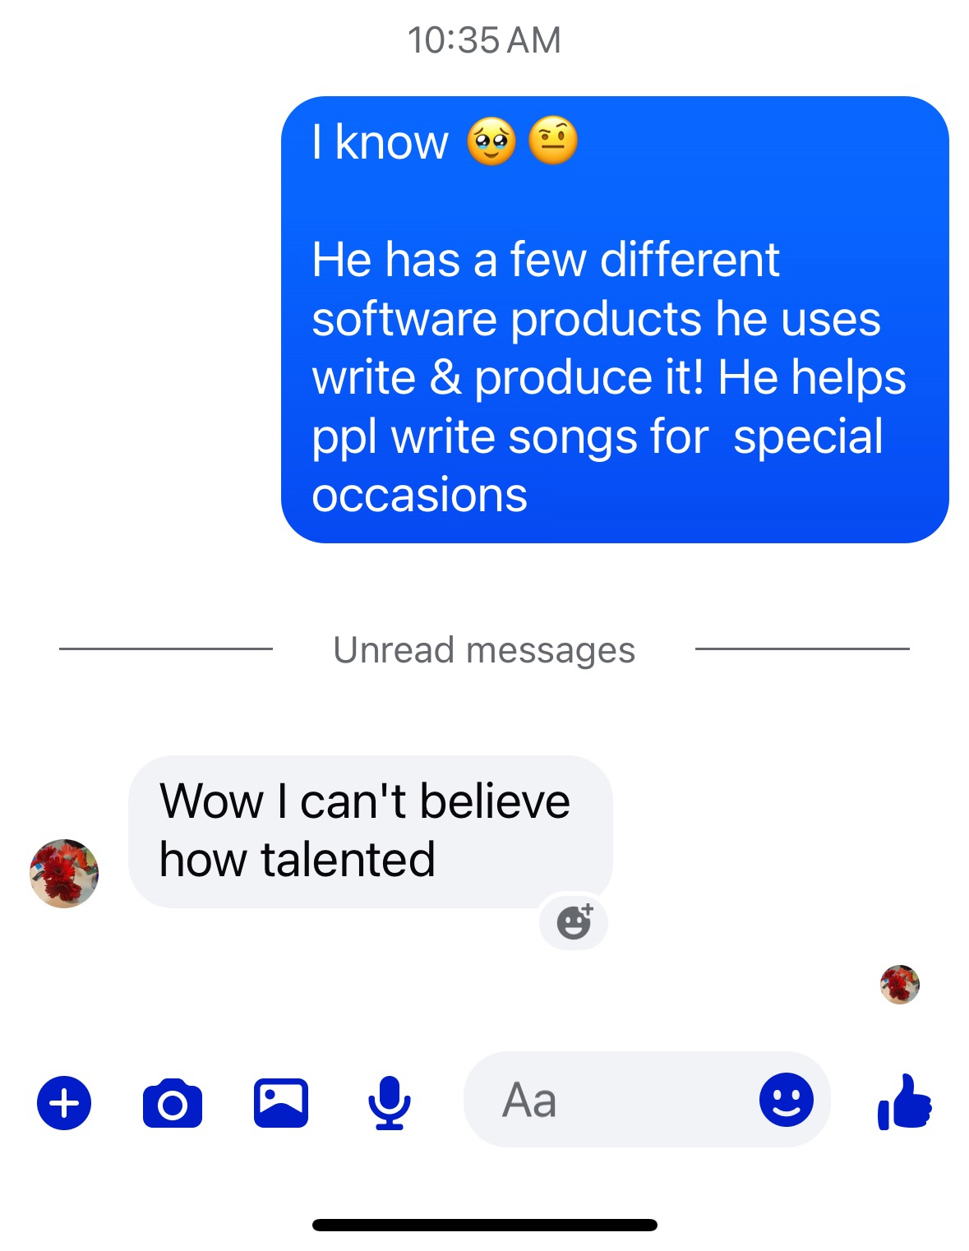969x1251 pixels.
Task: Focus the 'Aa' message input field
Action: tap(647, 1100)
